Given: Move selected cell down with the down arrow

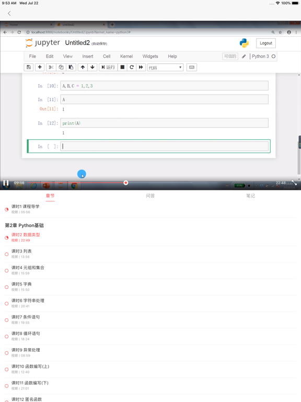Looking at the screenshot, I should 92,67.
